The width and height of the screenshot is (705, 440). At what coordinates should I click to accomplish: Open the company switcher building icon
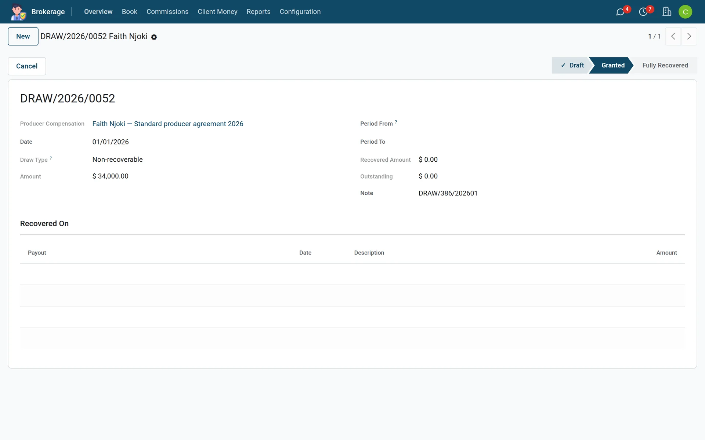[x=667, y=12]
